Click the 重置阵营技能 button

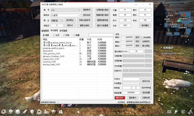103,20
